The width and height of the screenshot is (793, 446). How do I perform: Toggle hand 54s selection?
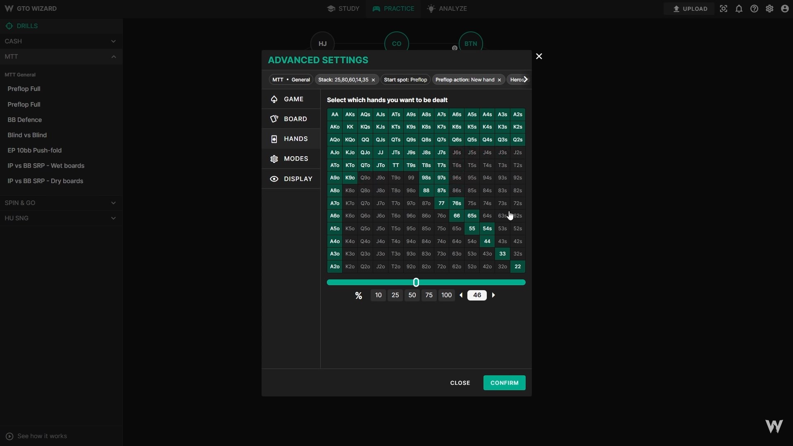coord(487,228)
